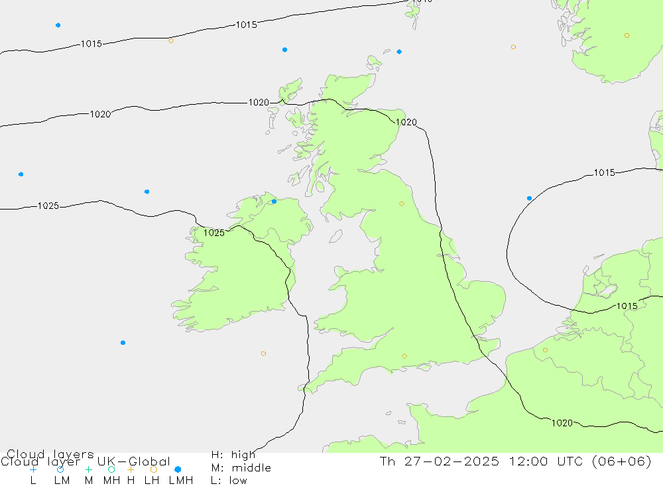Click the Orkney Islands outline on the map

coord(374,62)
